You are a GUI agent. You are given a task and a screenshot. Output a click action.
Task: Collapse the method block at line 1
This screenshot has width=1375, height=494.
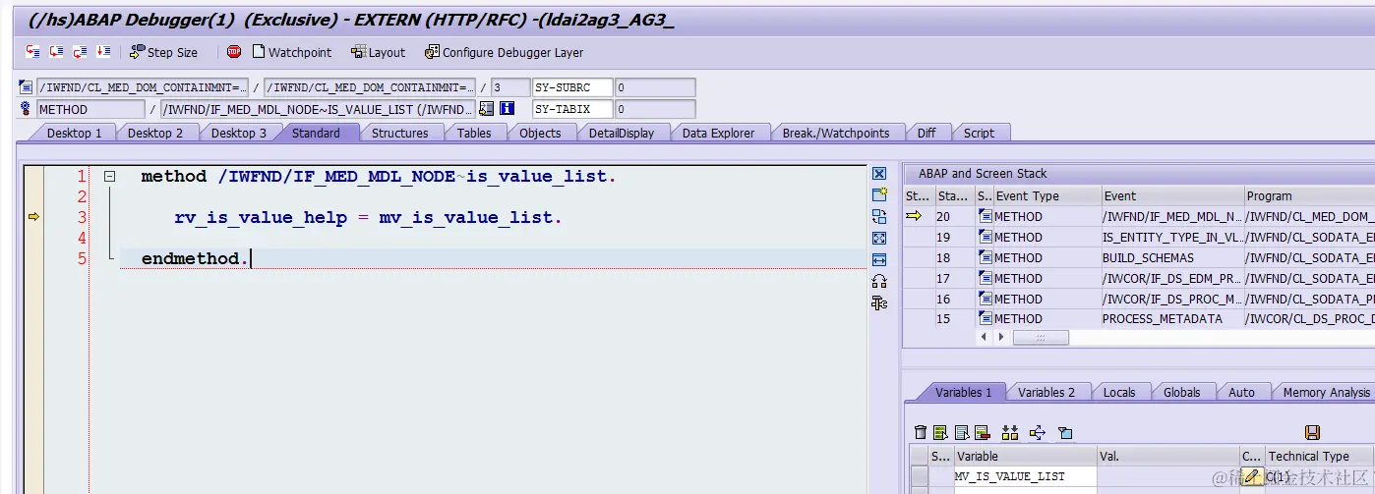coord(110,177)
